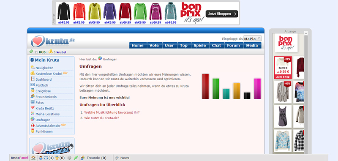Click the Jetzt Shoppen banner button
The width and height of the screenshot is (338, 161).
pyautogui.click(x=222, y=14)
